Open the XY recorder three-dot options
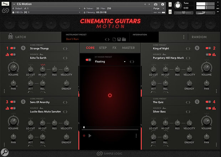 136,136
